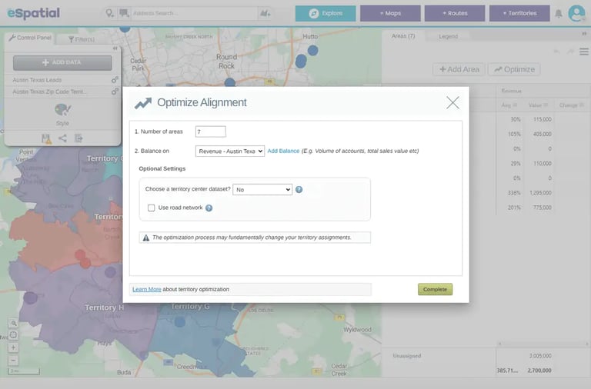Click the ADD DATA button
Image resolution: width=591 pixels, height=389 pixels.
(x=62, y=62)
